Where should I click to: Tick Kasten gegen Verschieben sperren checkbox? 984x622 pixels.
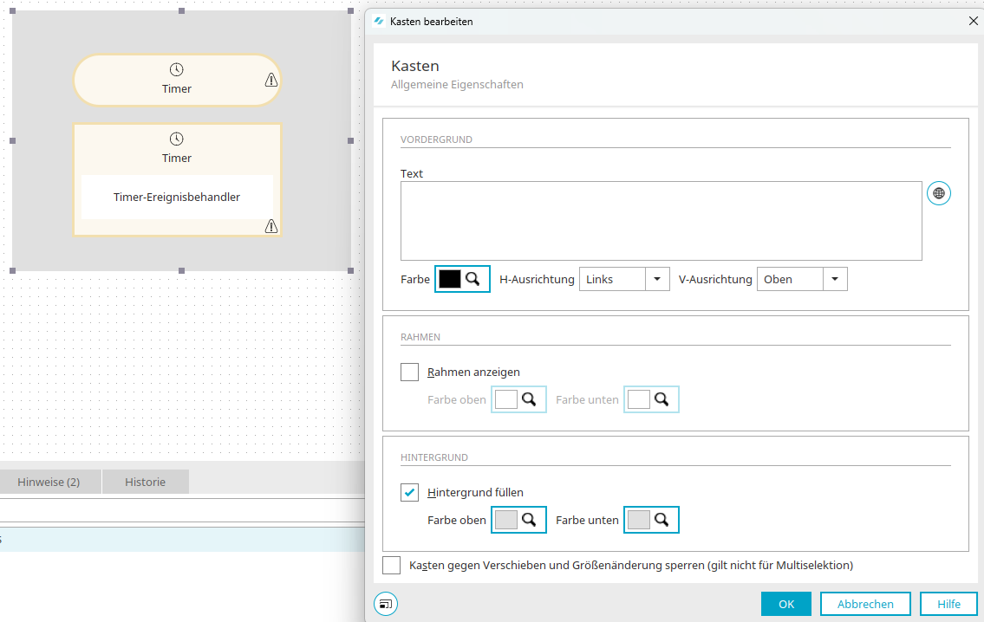(391, 565)
